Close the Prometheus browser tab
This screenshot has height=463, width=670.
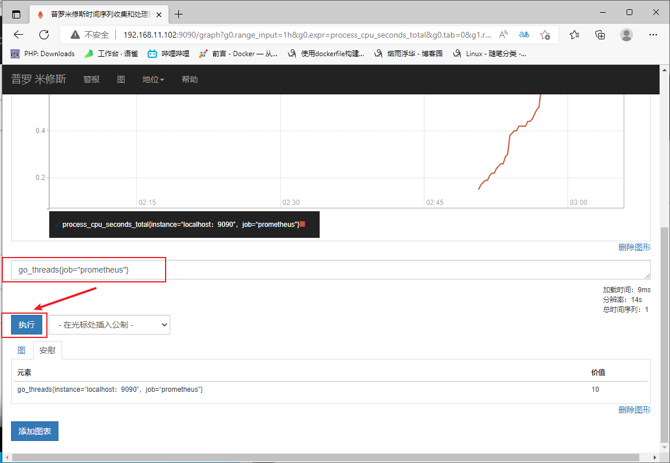(x=159, y=14)
